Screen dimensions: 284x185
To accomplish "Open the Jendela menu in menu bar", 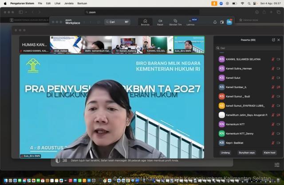I will [x=69, y=3].
